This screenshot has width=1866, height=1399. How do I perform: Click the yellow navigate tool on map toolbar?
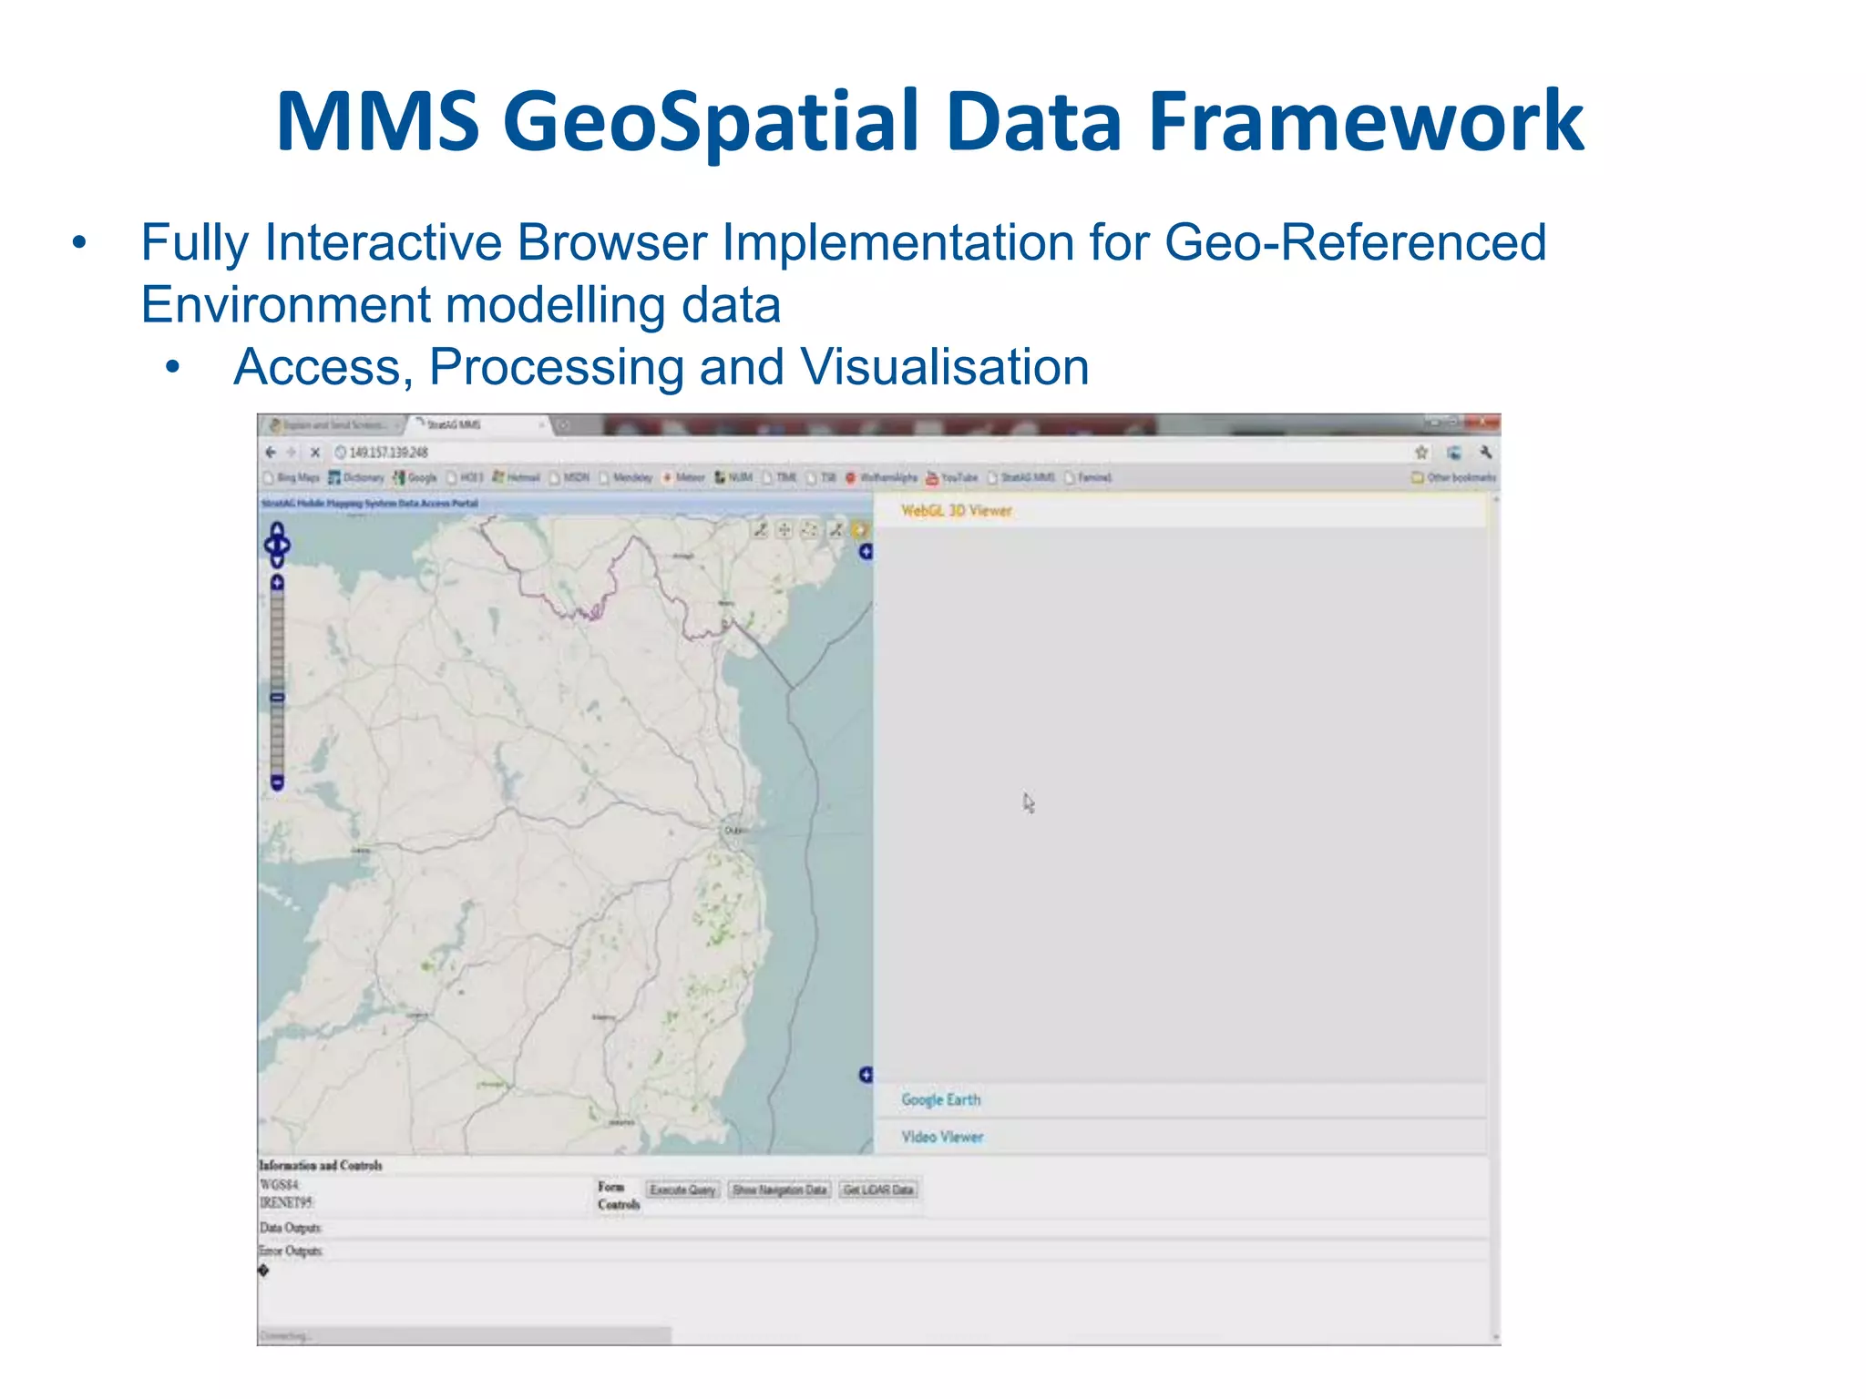859,529
